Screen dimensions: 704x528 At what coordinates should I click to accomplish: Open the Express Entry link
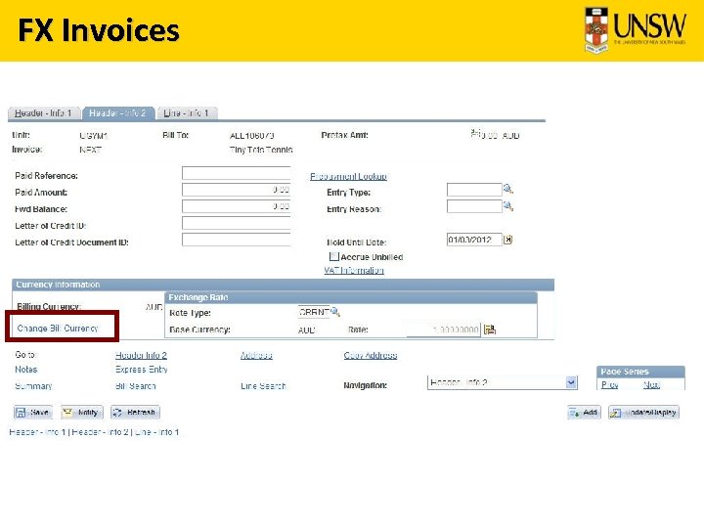coord(142,370)
